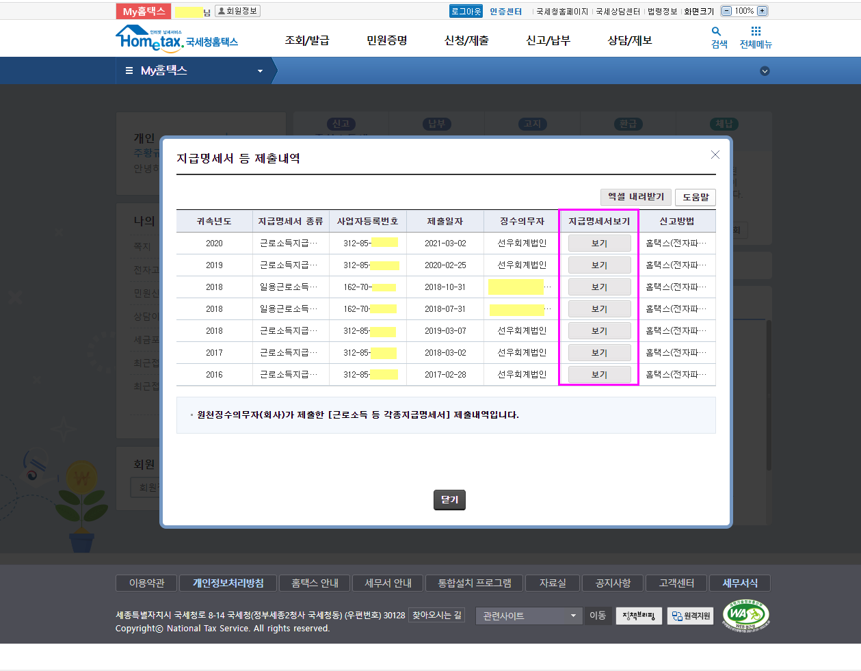This screenshot has width=861, height=671.
Task: Open the 국세상담센터 link
Action: coord(618,12)
